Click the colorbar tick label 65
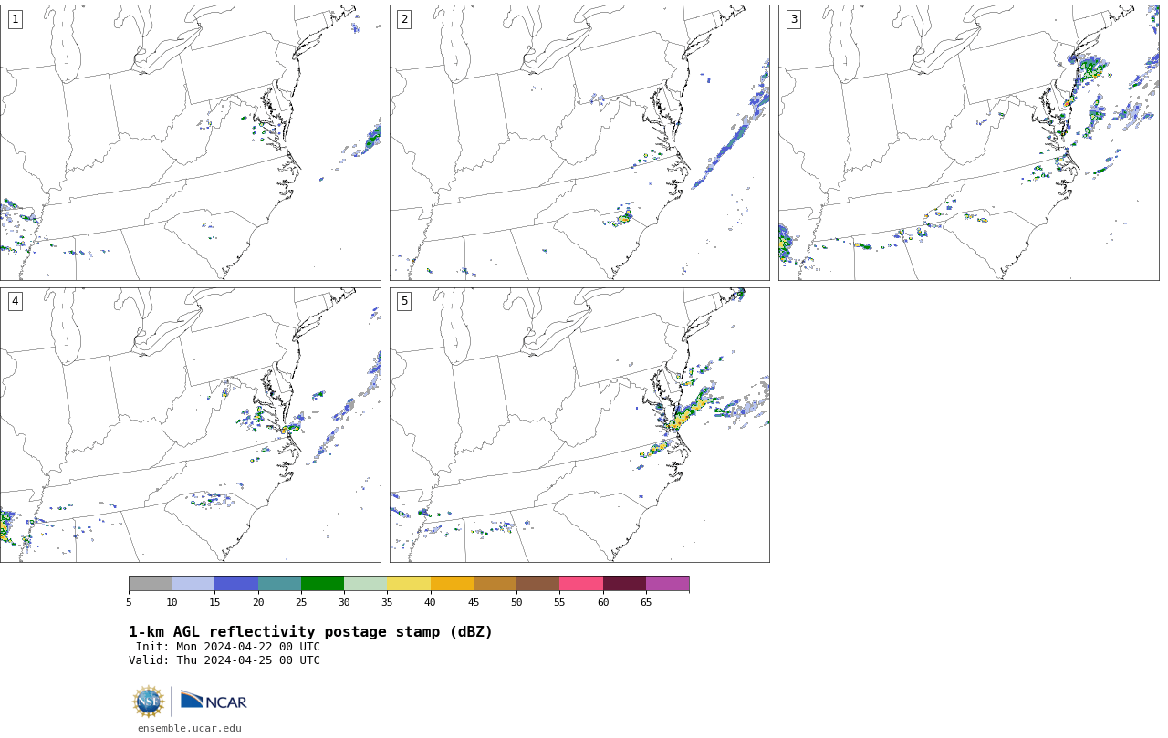Viewport: 1168px width, 738px height. [x=646, y=602]
